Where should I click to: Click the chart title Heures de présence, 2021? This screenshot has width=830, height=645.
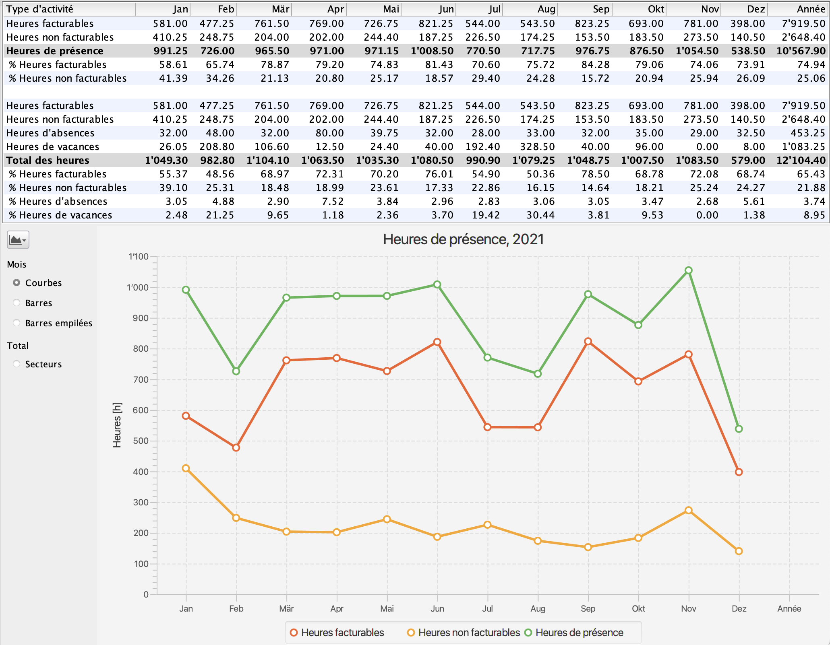coord(463,239)
